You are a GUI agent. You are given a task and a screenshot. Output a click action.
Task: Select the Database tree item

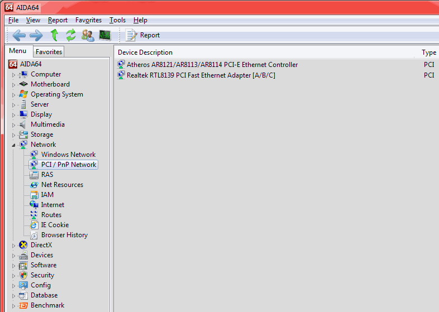click(x=44, y=295)
